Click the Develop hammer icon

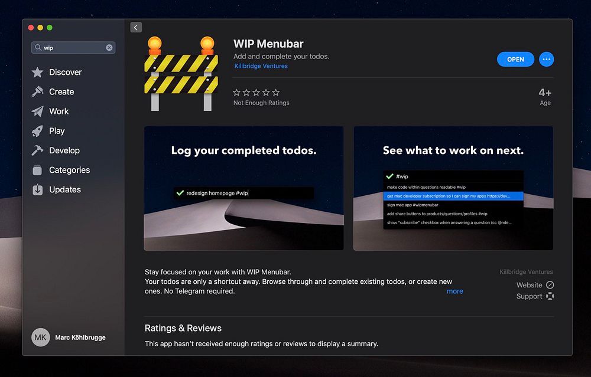tap(37, 150)
